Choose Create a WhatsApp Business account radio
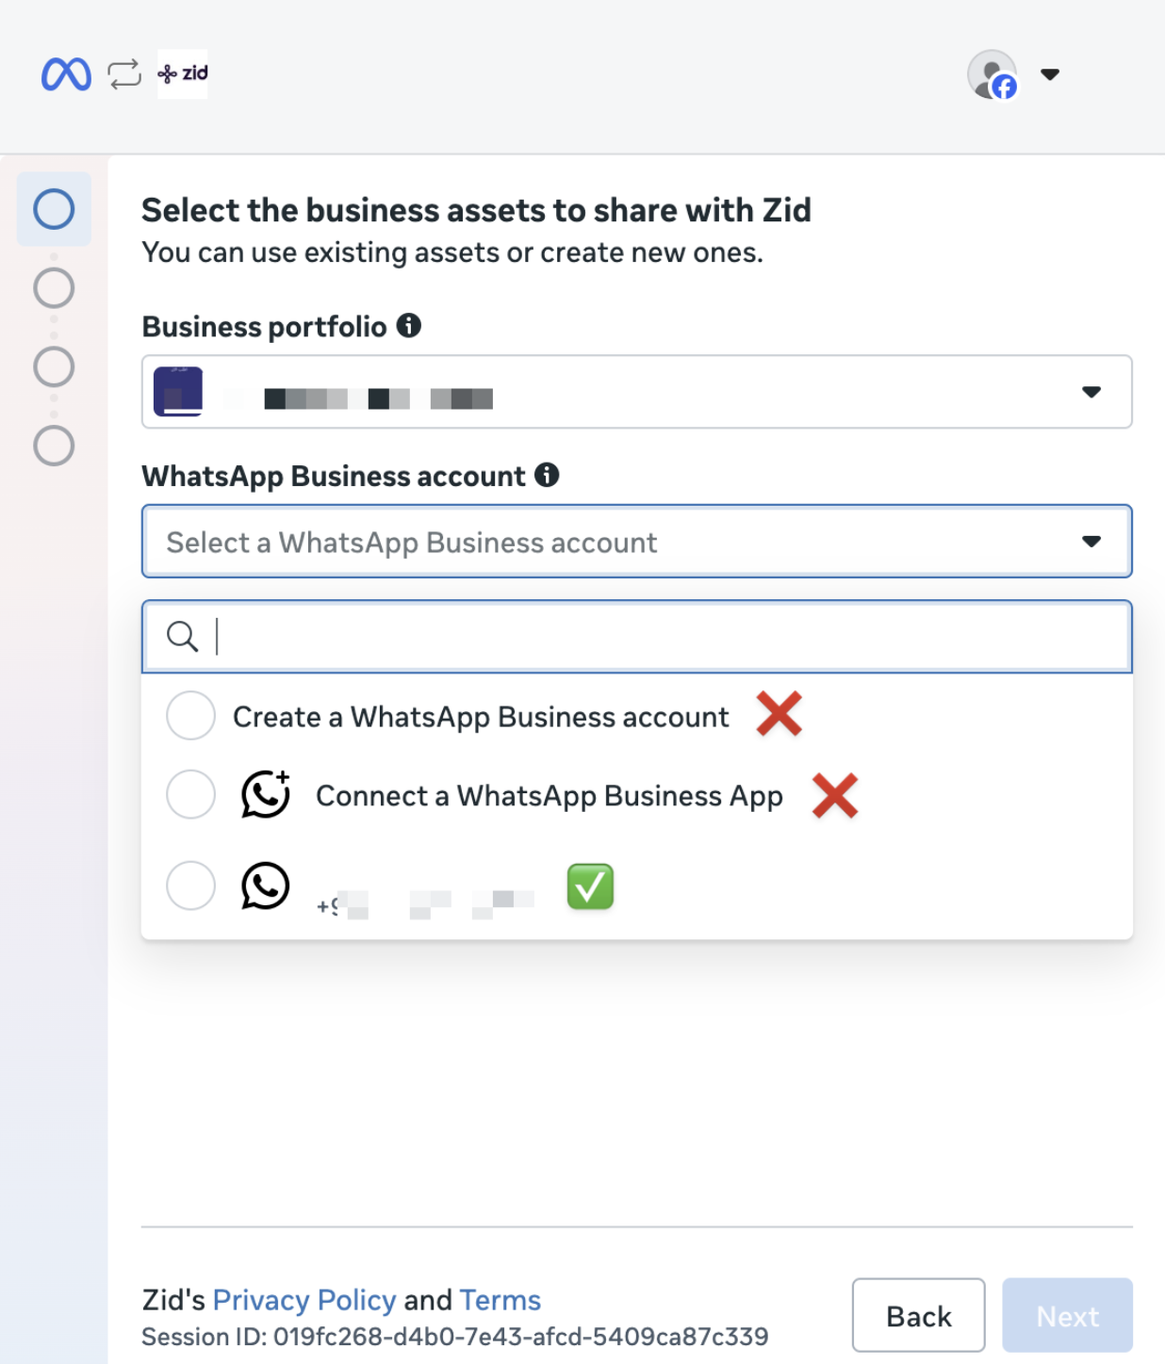This screenshot has height=1364, width=1165. [191, 716]
